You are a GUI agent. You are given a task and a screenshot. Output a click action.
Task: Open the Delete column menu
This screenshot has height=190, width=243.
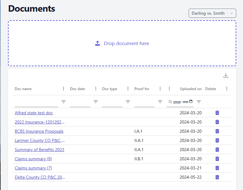pos(226,89)
